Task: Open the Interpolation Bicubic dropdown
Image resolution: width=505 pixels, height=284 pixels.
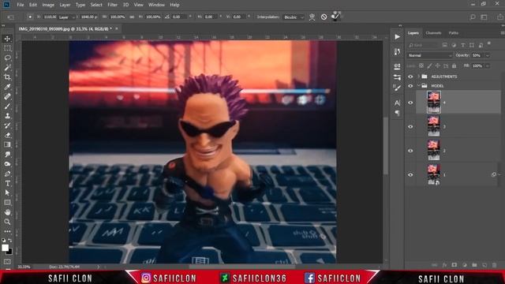Action: click(294, 17)
